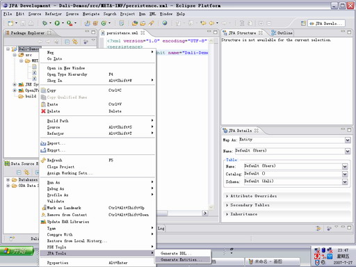The width and height of the screenshot is (356, 267).
Task: Open the entity Name combo dropdown
Action: point(348,152)
